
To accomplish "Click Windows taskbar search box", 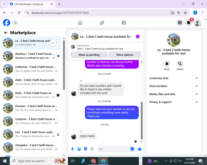I will click(39, 161).
